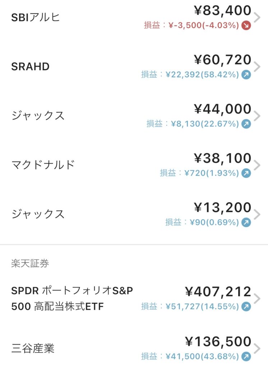
Task: Click the up-arrow icon for マクドナルド
Action: tap(246, 173)
